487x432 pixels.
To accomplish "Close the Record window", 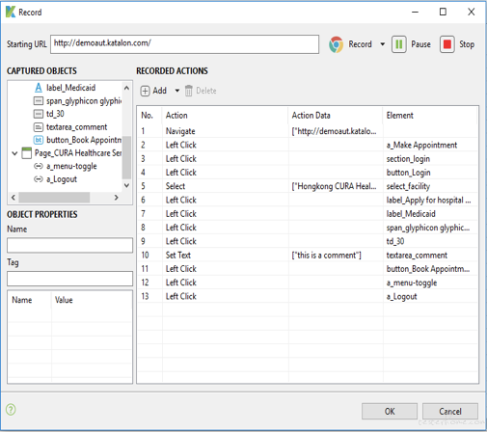I will pos(471,12).
